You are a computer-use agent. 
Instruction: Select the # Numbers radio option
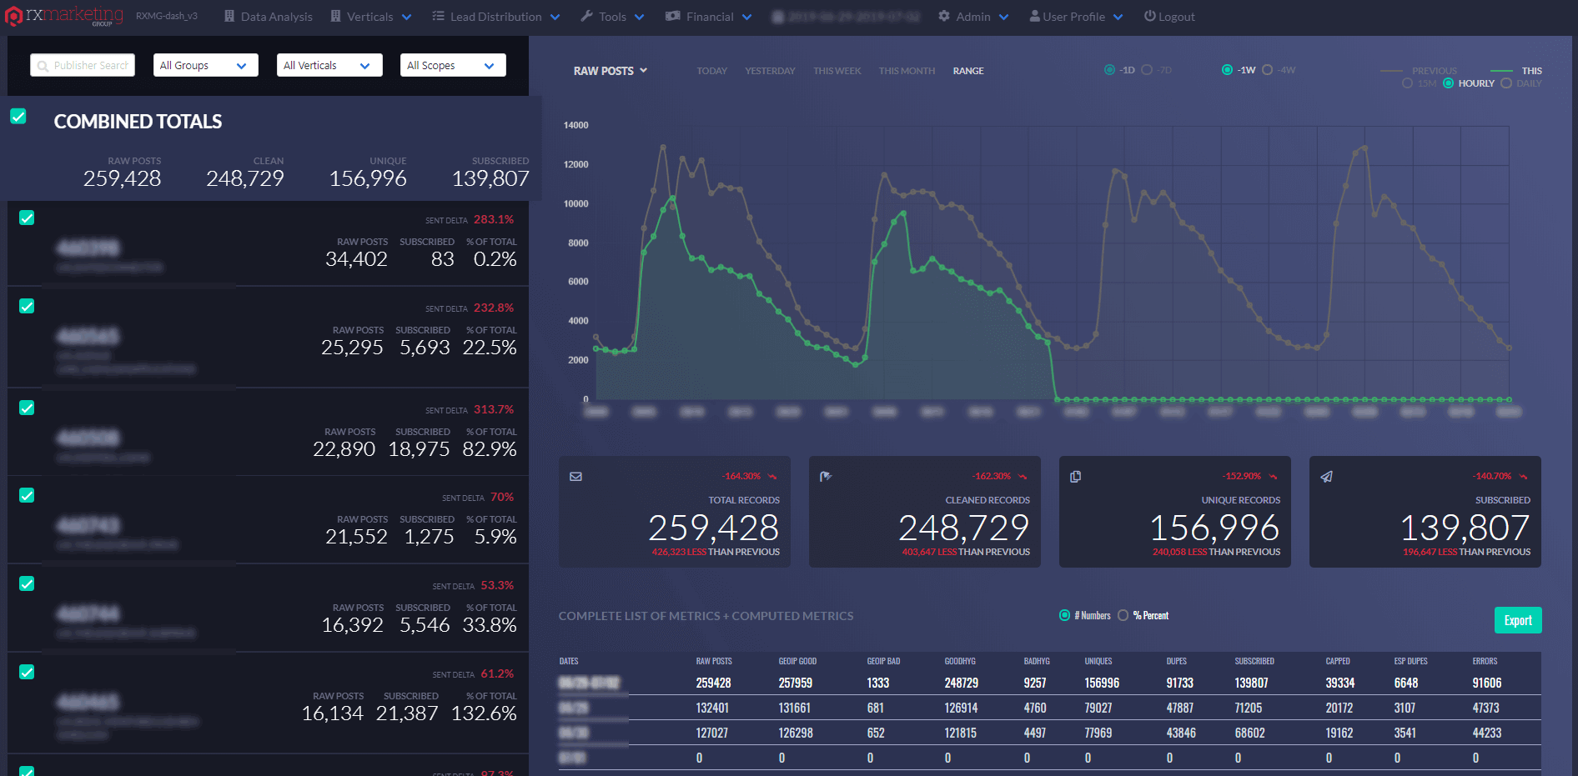(x=1064, y=615)
